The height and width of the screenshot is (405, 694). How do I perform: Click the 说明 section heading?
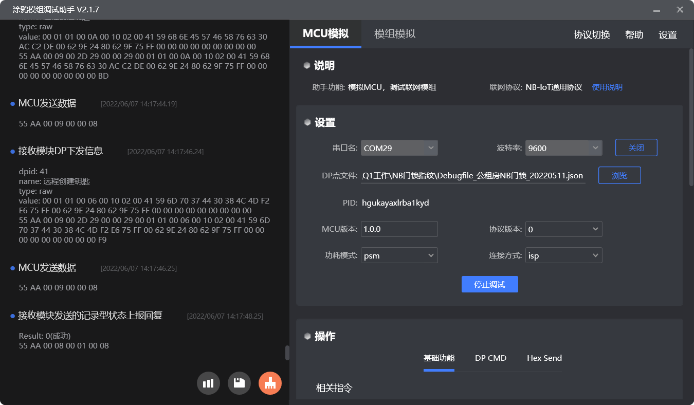(x=324, y=65)
